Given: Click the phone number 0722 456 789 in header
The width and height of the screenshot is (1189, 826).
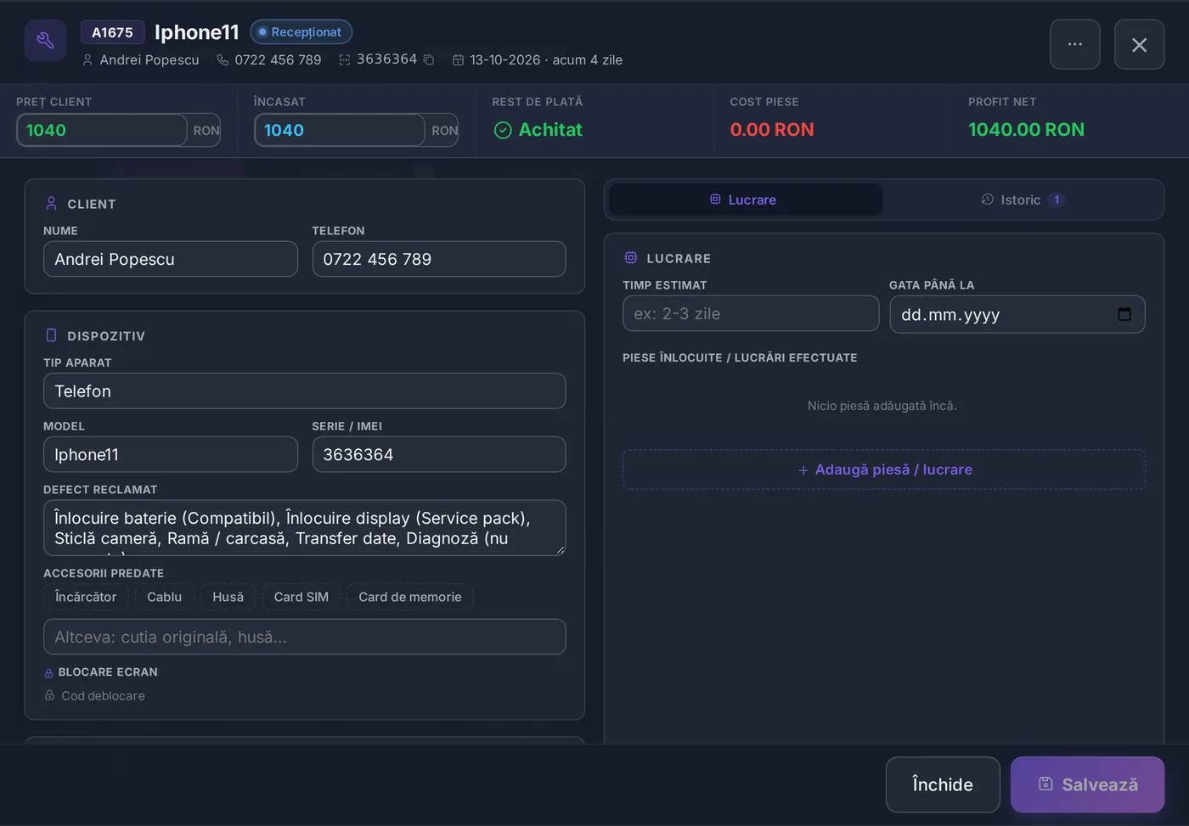Looking at the screenshot, I should (x=278, y=59).
